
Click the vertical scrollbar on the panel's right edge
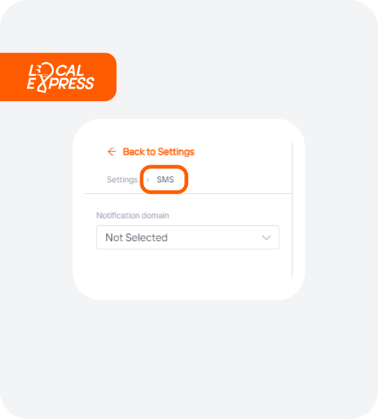[x=292, y=209]
